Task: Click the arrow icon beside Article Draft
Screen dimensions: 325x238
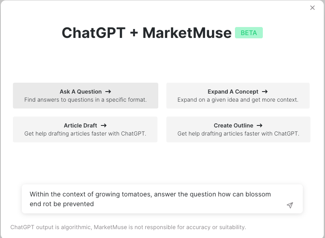Action: pyautogui.click(x=104, y=125)
